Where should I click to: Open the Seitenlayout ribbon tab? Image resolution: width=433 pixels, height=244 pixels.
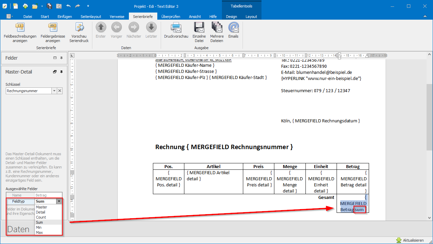coord(91,17)
